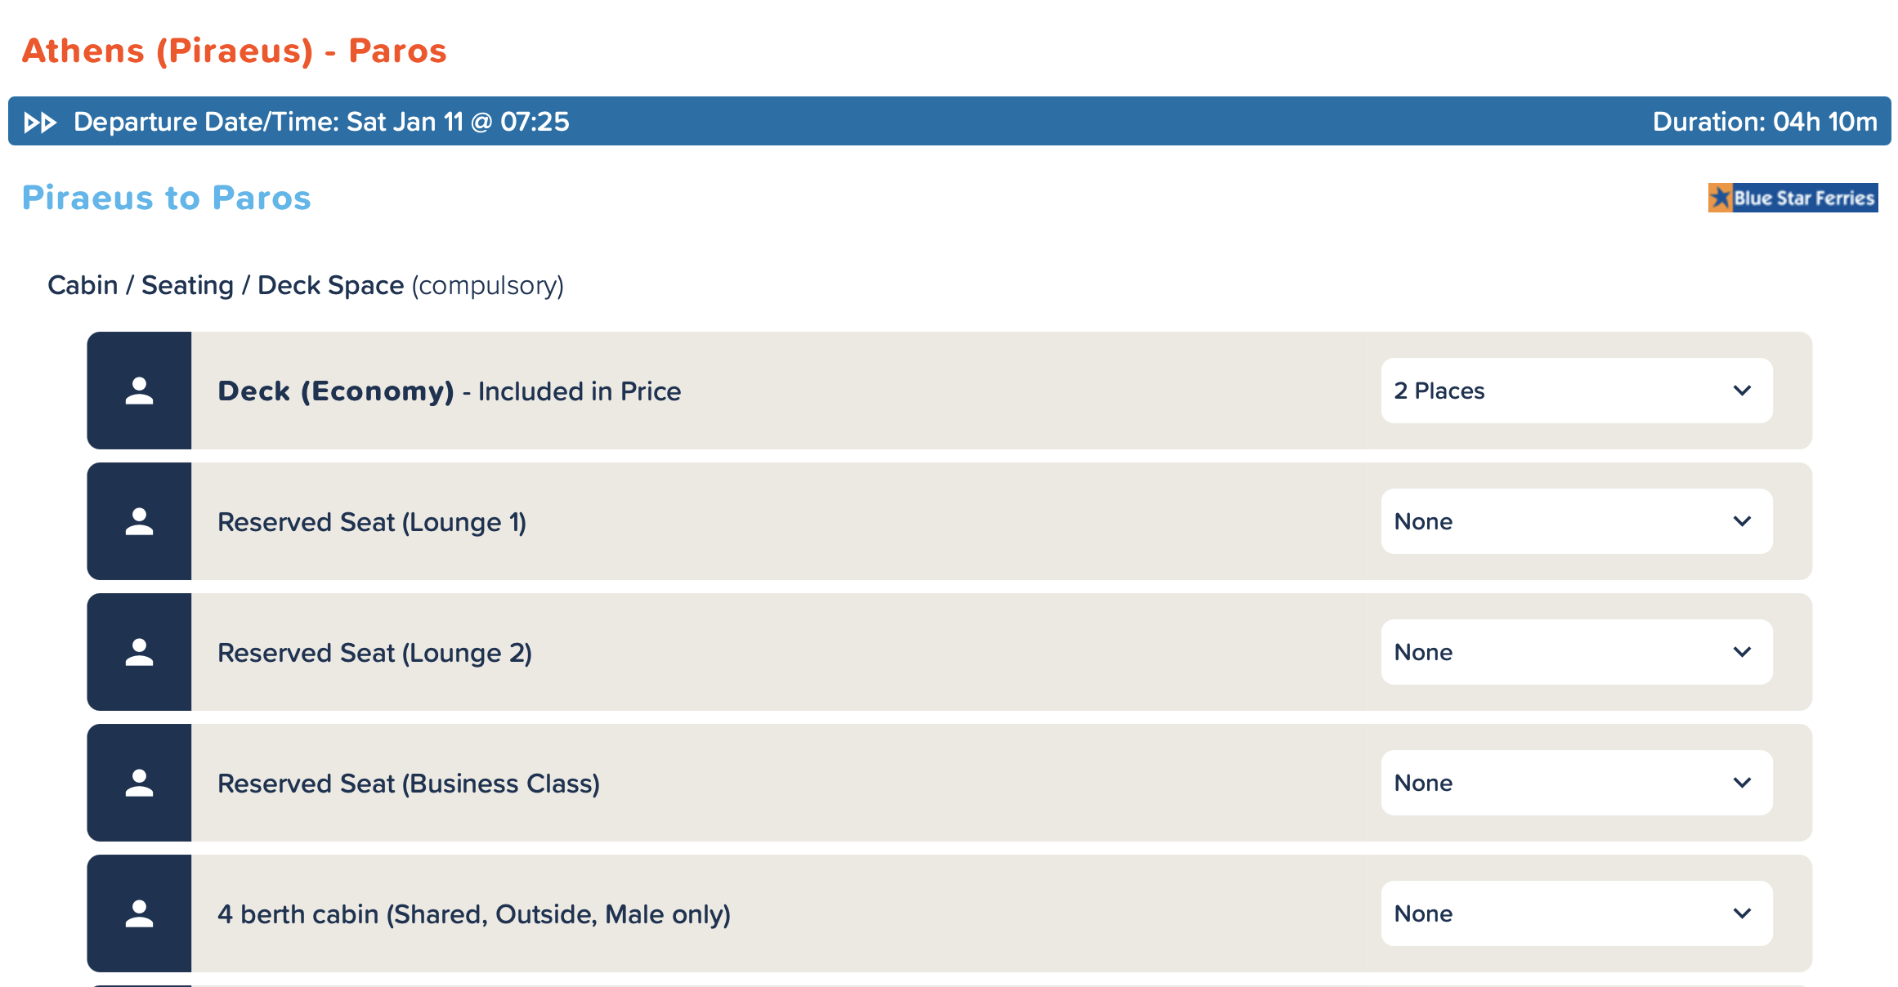Image resolution: width=1898 pixels, height=987 pixels.
Task: Click chevron arrow in Lounge 1 selector
Action: (x=1742, y=521)
